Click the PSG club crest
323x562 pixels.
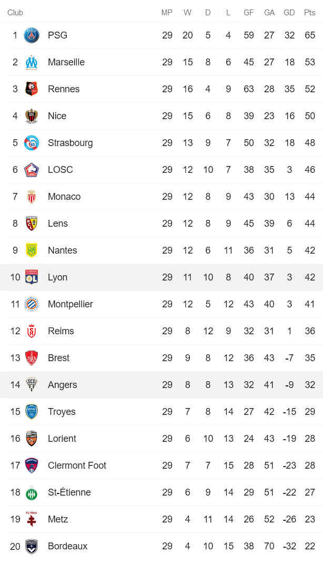tap(31, 35)
